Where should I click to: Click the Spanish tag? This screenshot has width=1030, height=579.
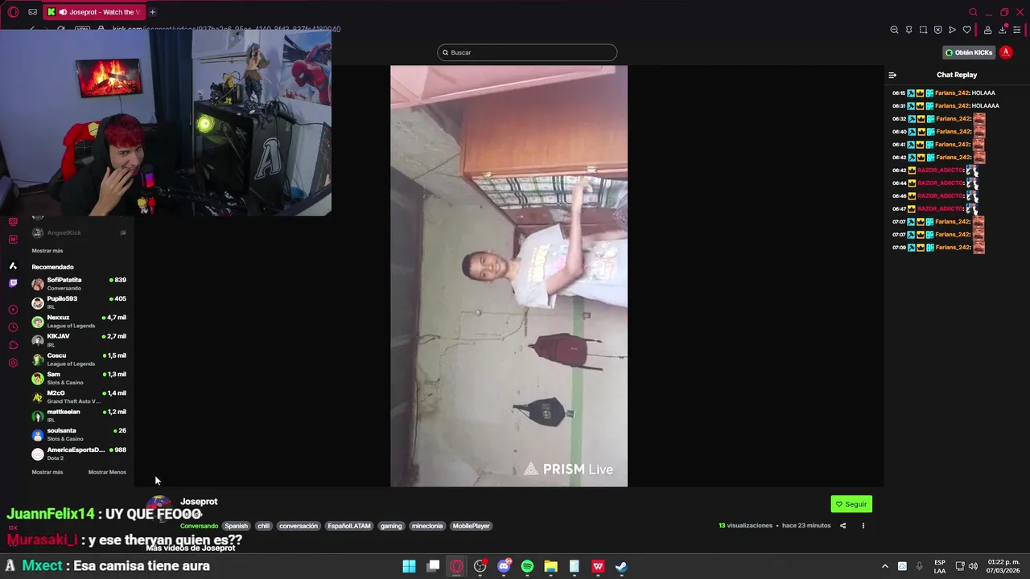236,526
